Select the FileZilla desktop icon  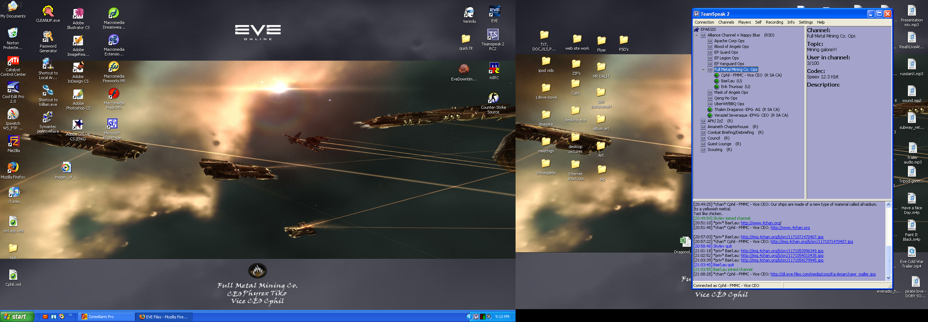coord(14,144)
